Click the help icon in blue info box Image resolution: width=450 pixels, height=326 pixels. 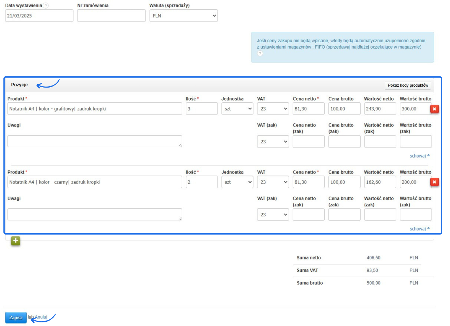[x=260, y=53]
